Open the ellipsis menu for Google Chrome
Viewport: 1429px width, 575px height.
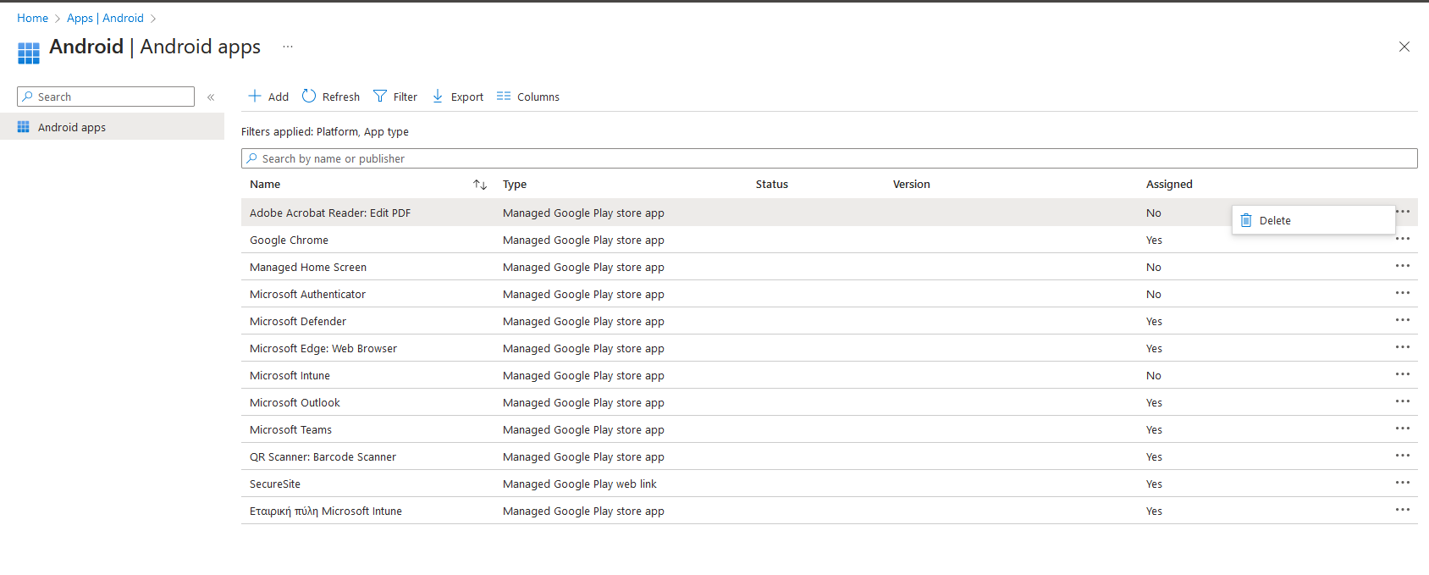pos(1403,239)
